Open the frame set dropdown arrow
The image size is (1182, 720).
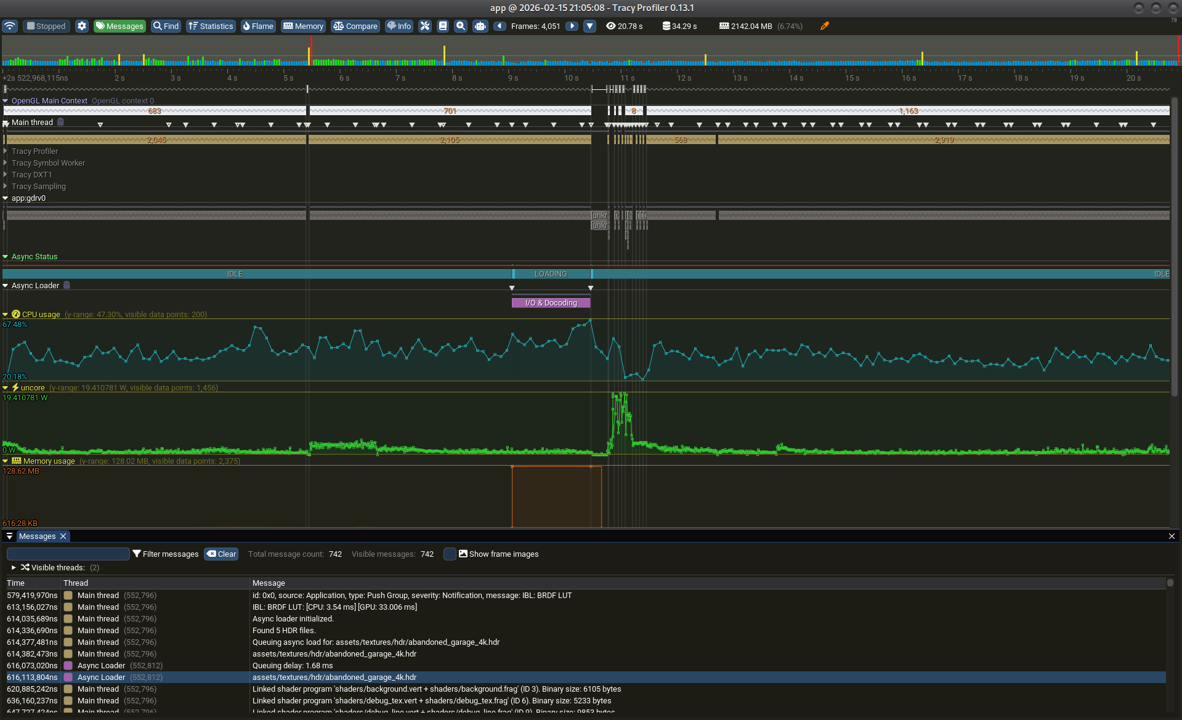point(589,26)
